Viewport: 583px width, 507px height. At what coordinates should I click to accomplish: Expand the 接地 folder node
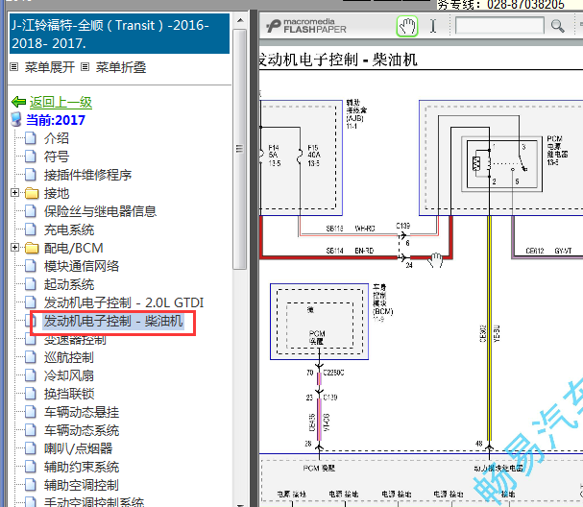click(x=14, y=193)
